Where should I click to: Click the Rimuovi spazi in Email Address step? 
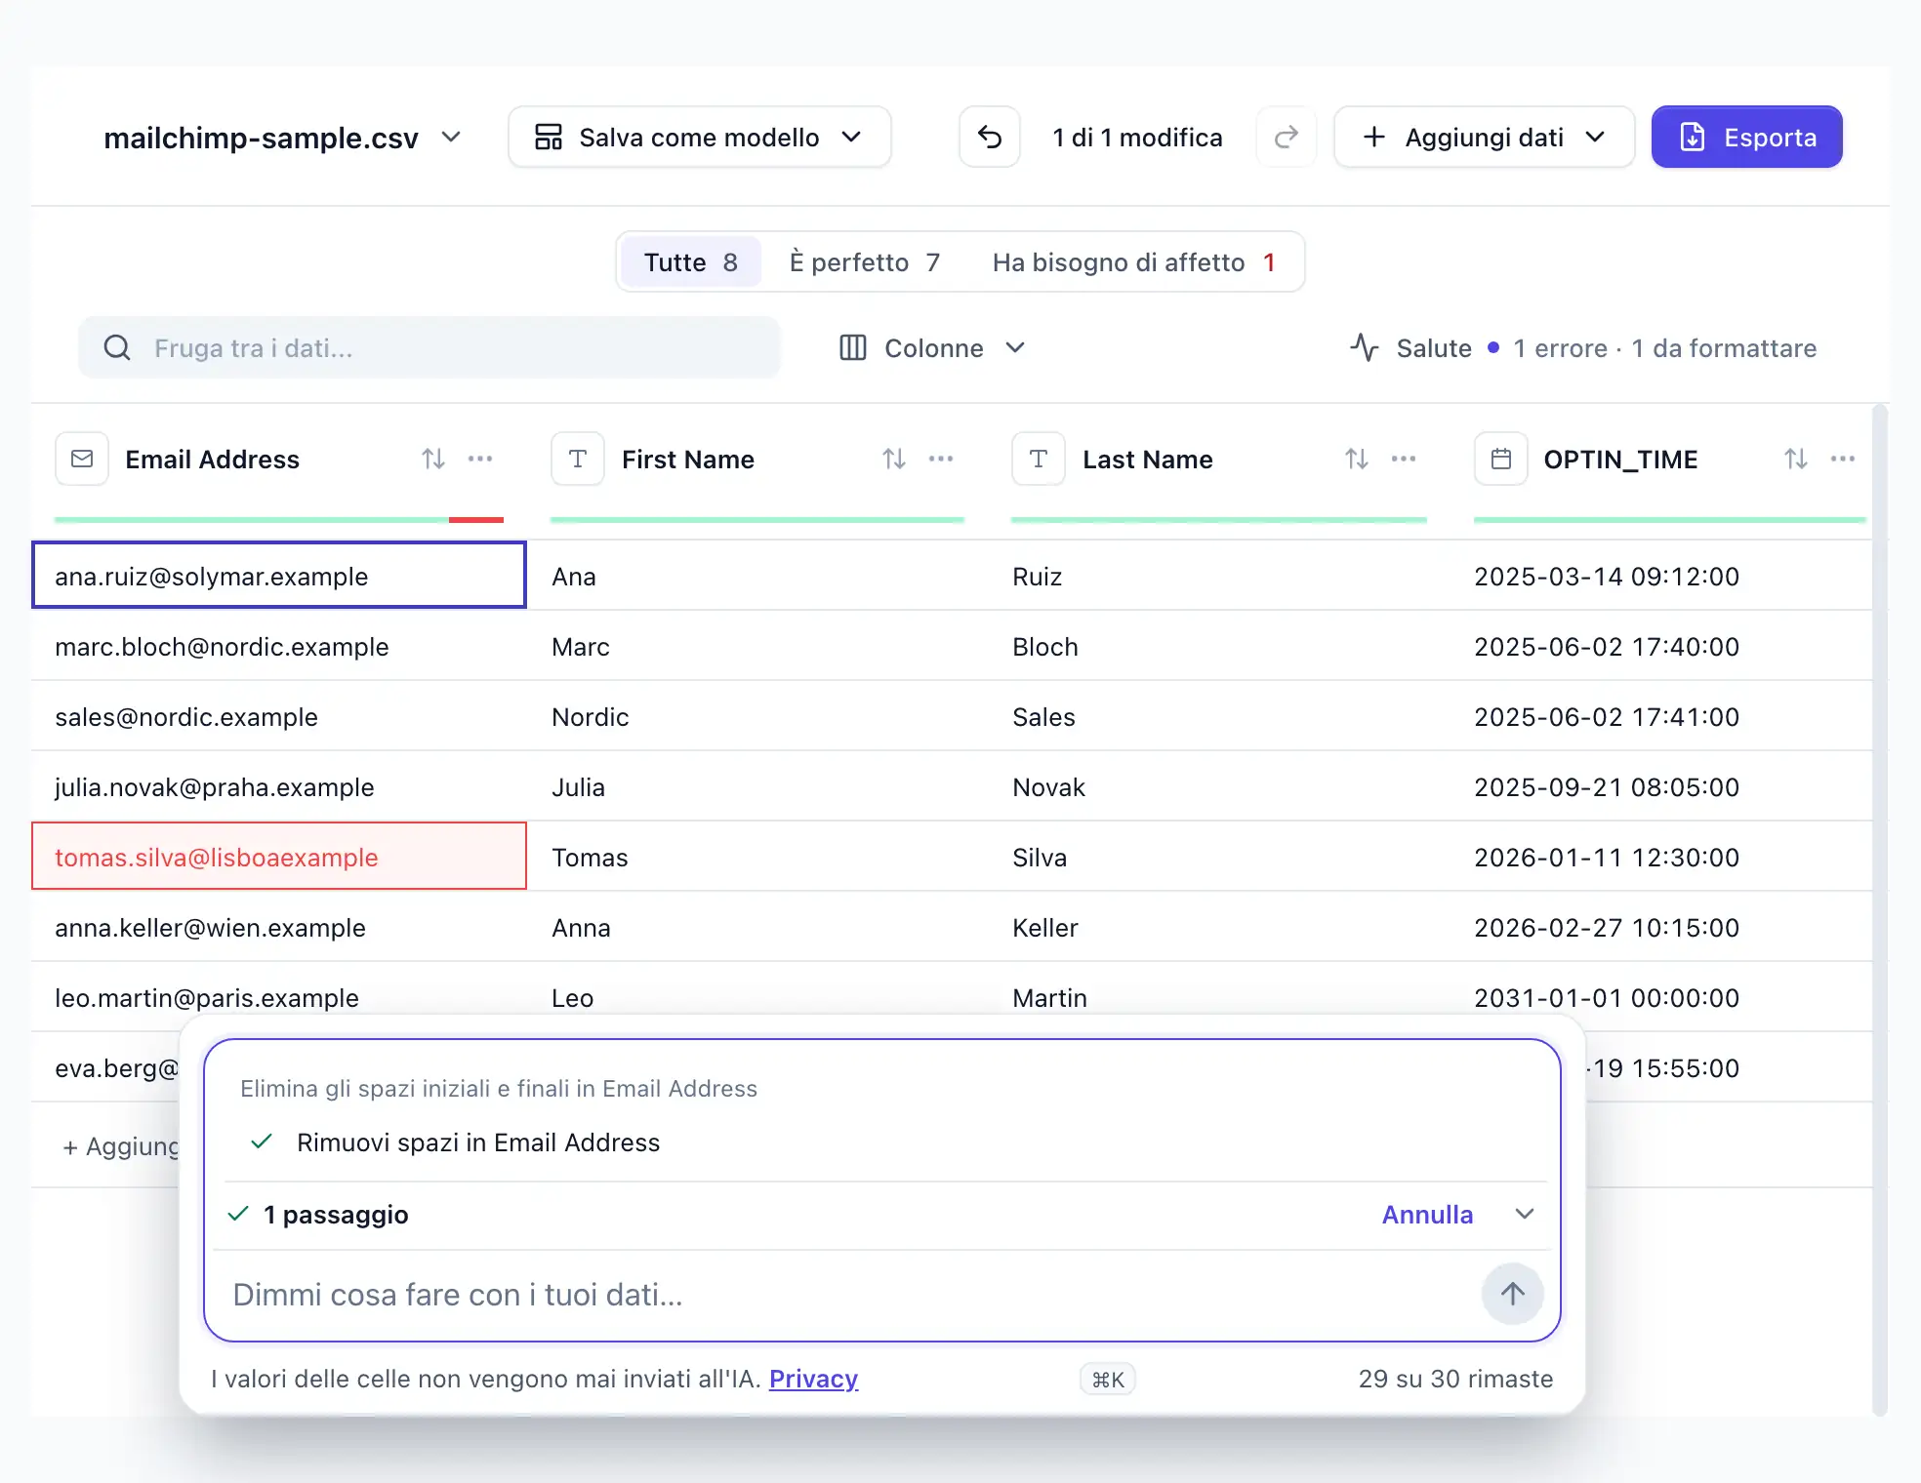tap(477, 1142)
